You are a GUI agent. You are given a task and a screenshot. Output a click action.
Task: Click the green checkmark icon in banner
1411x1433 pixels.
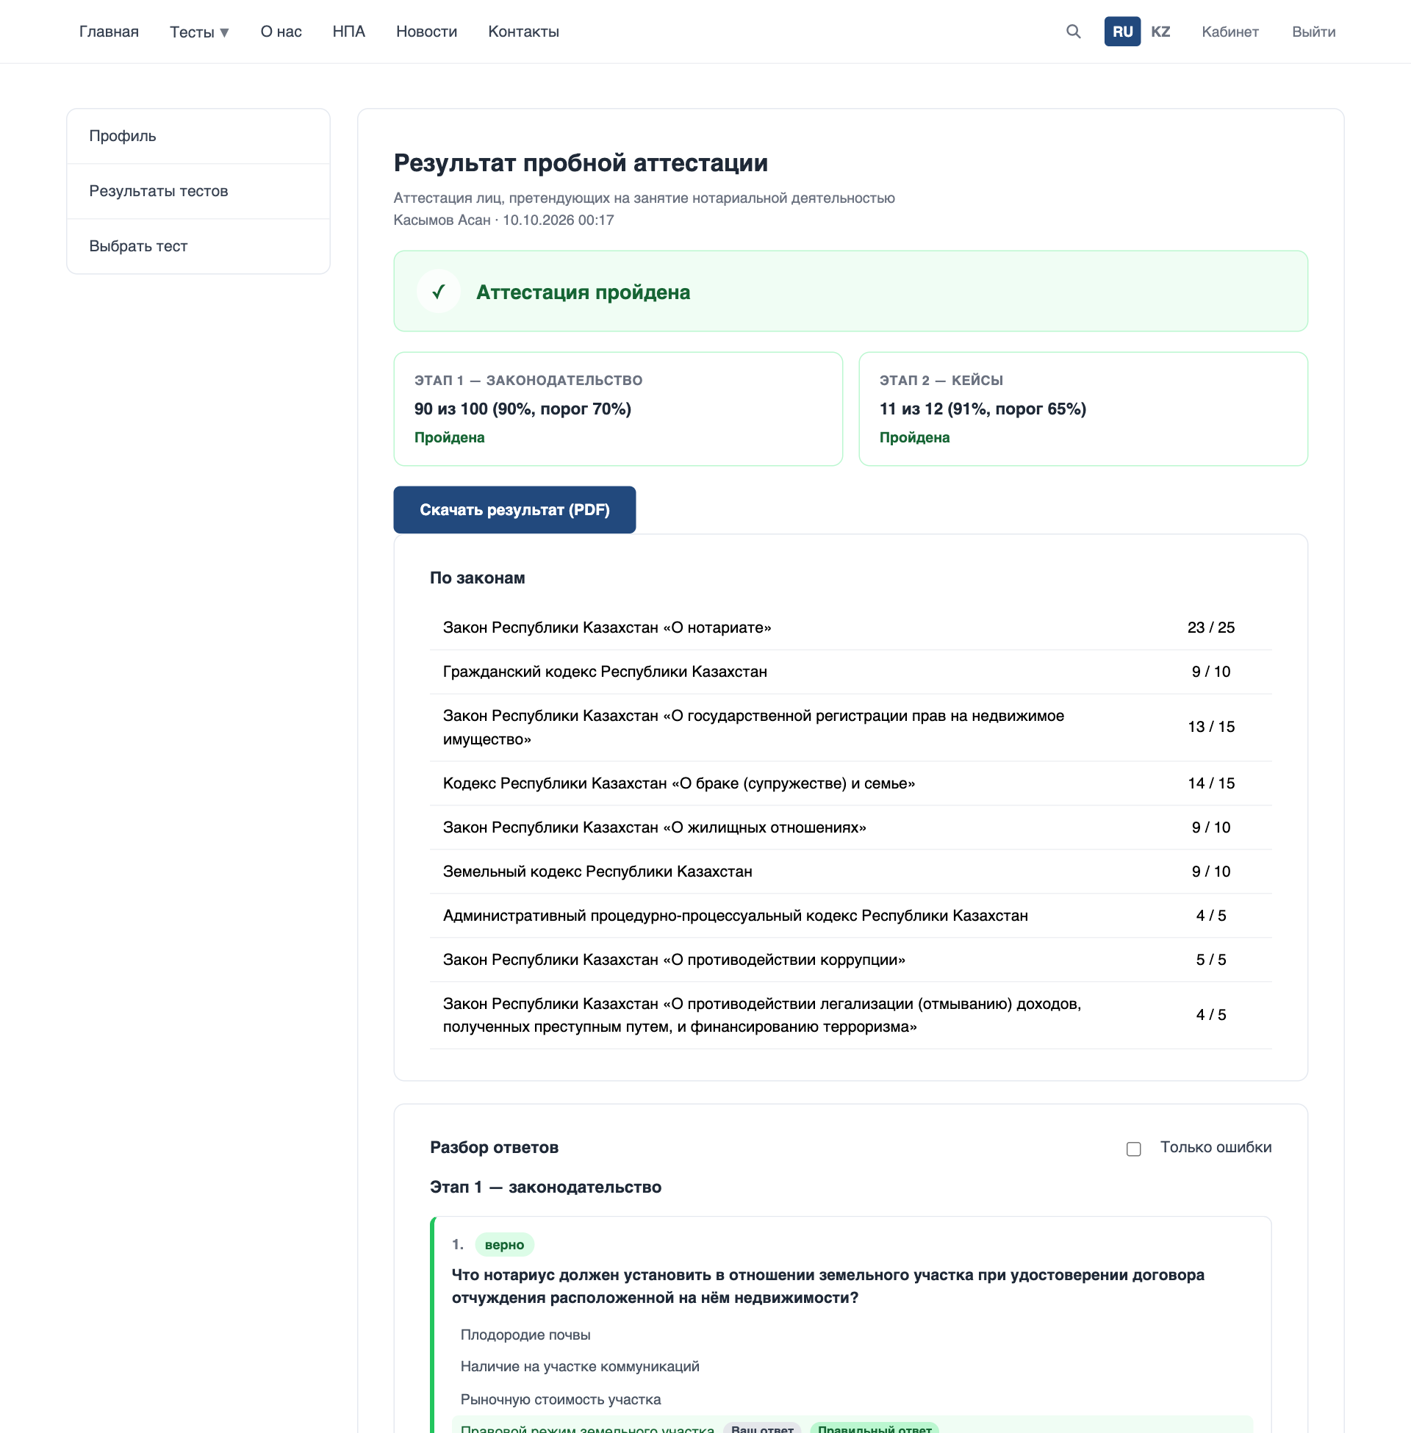439,291
